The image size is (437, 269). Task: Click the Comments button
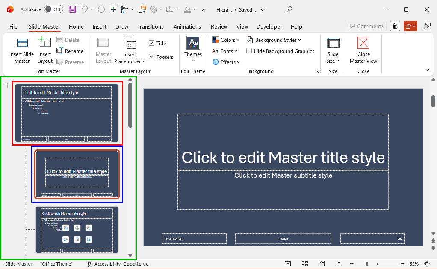pos(367,26)
